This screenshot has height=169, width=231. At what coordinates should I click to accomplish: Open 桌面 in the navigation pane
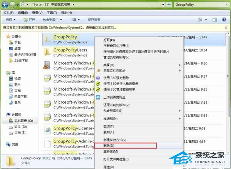pos(15,48)
